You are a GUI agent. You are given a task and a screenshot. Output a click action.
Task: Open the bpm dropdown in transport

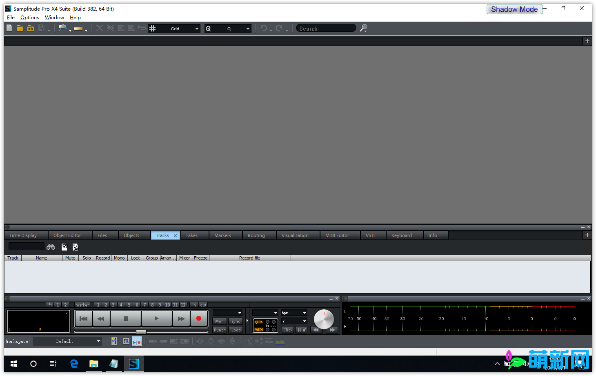coord(294,313)
